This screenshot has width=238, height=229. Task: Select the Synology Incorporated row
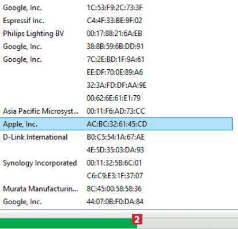[x=116, y=163]
